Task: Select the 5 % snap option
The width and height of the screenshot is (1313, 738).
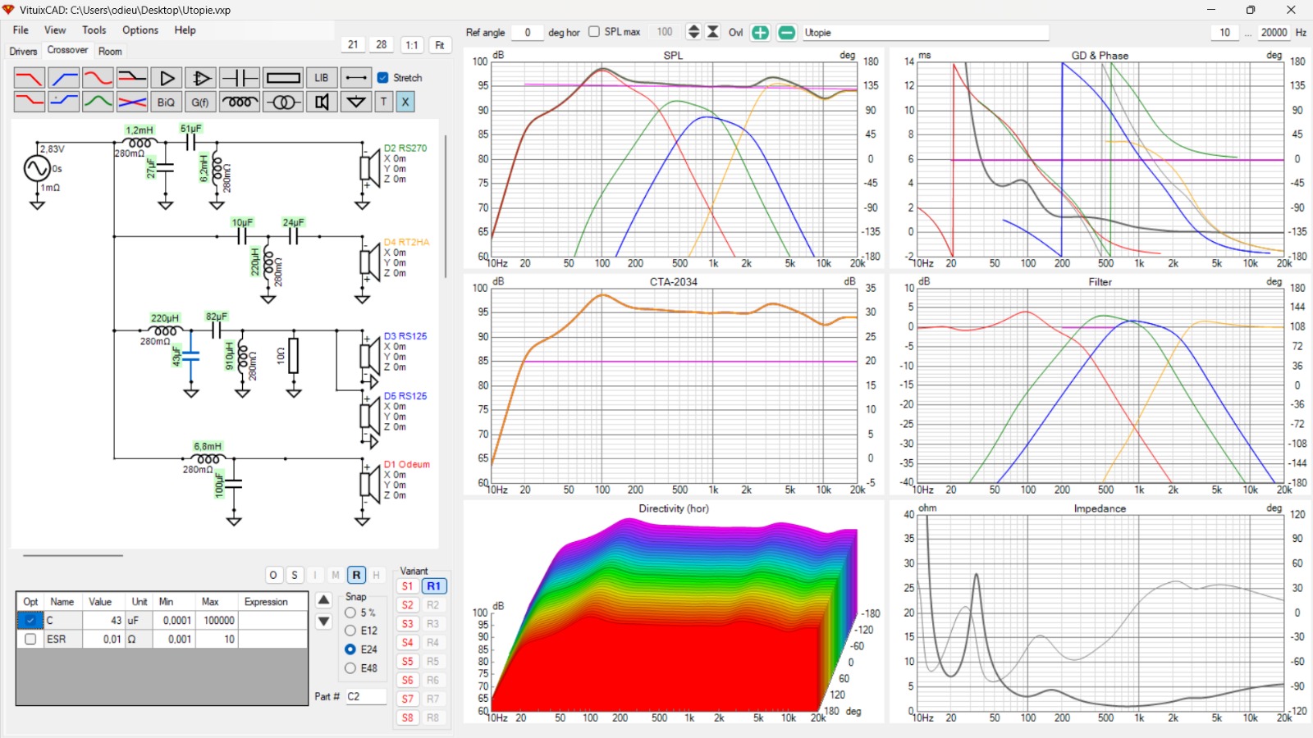Action: pos(350,613)
